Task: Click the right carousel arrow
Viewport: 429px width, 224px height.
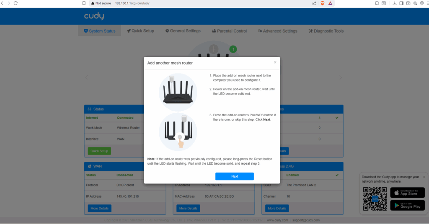Action: [341, 77]
